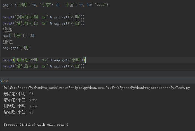Click the number 22 in map['小白'] assignment
195x131 pixels.
(x=32, y=36)
